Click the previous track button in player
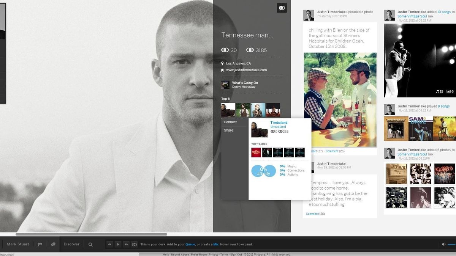456x256 pixels. pyautogui.click(x=109, y=244)
